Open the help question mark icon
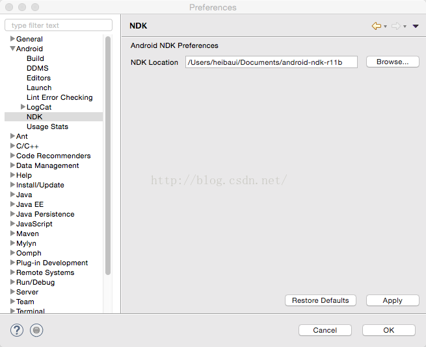426x347 pixels. [17, 330]
